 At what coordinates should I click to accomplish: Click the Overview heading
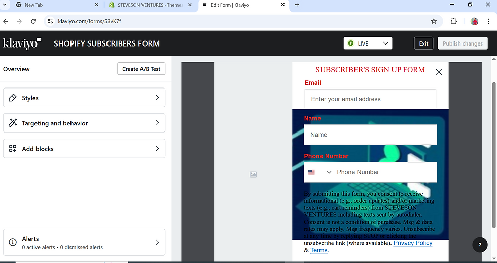coord(16,69)
